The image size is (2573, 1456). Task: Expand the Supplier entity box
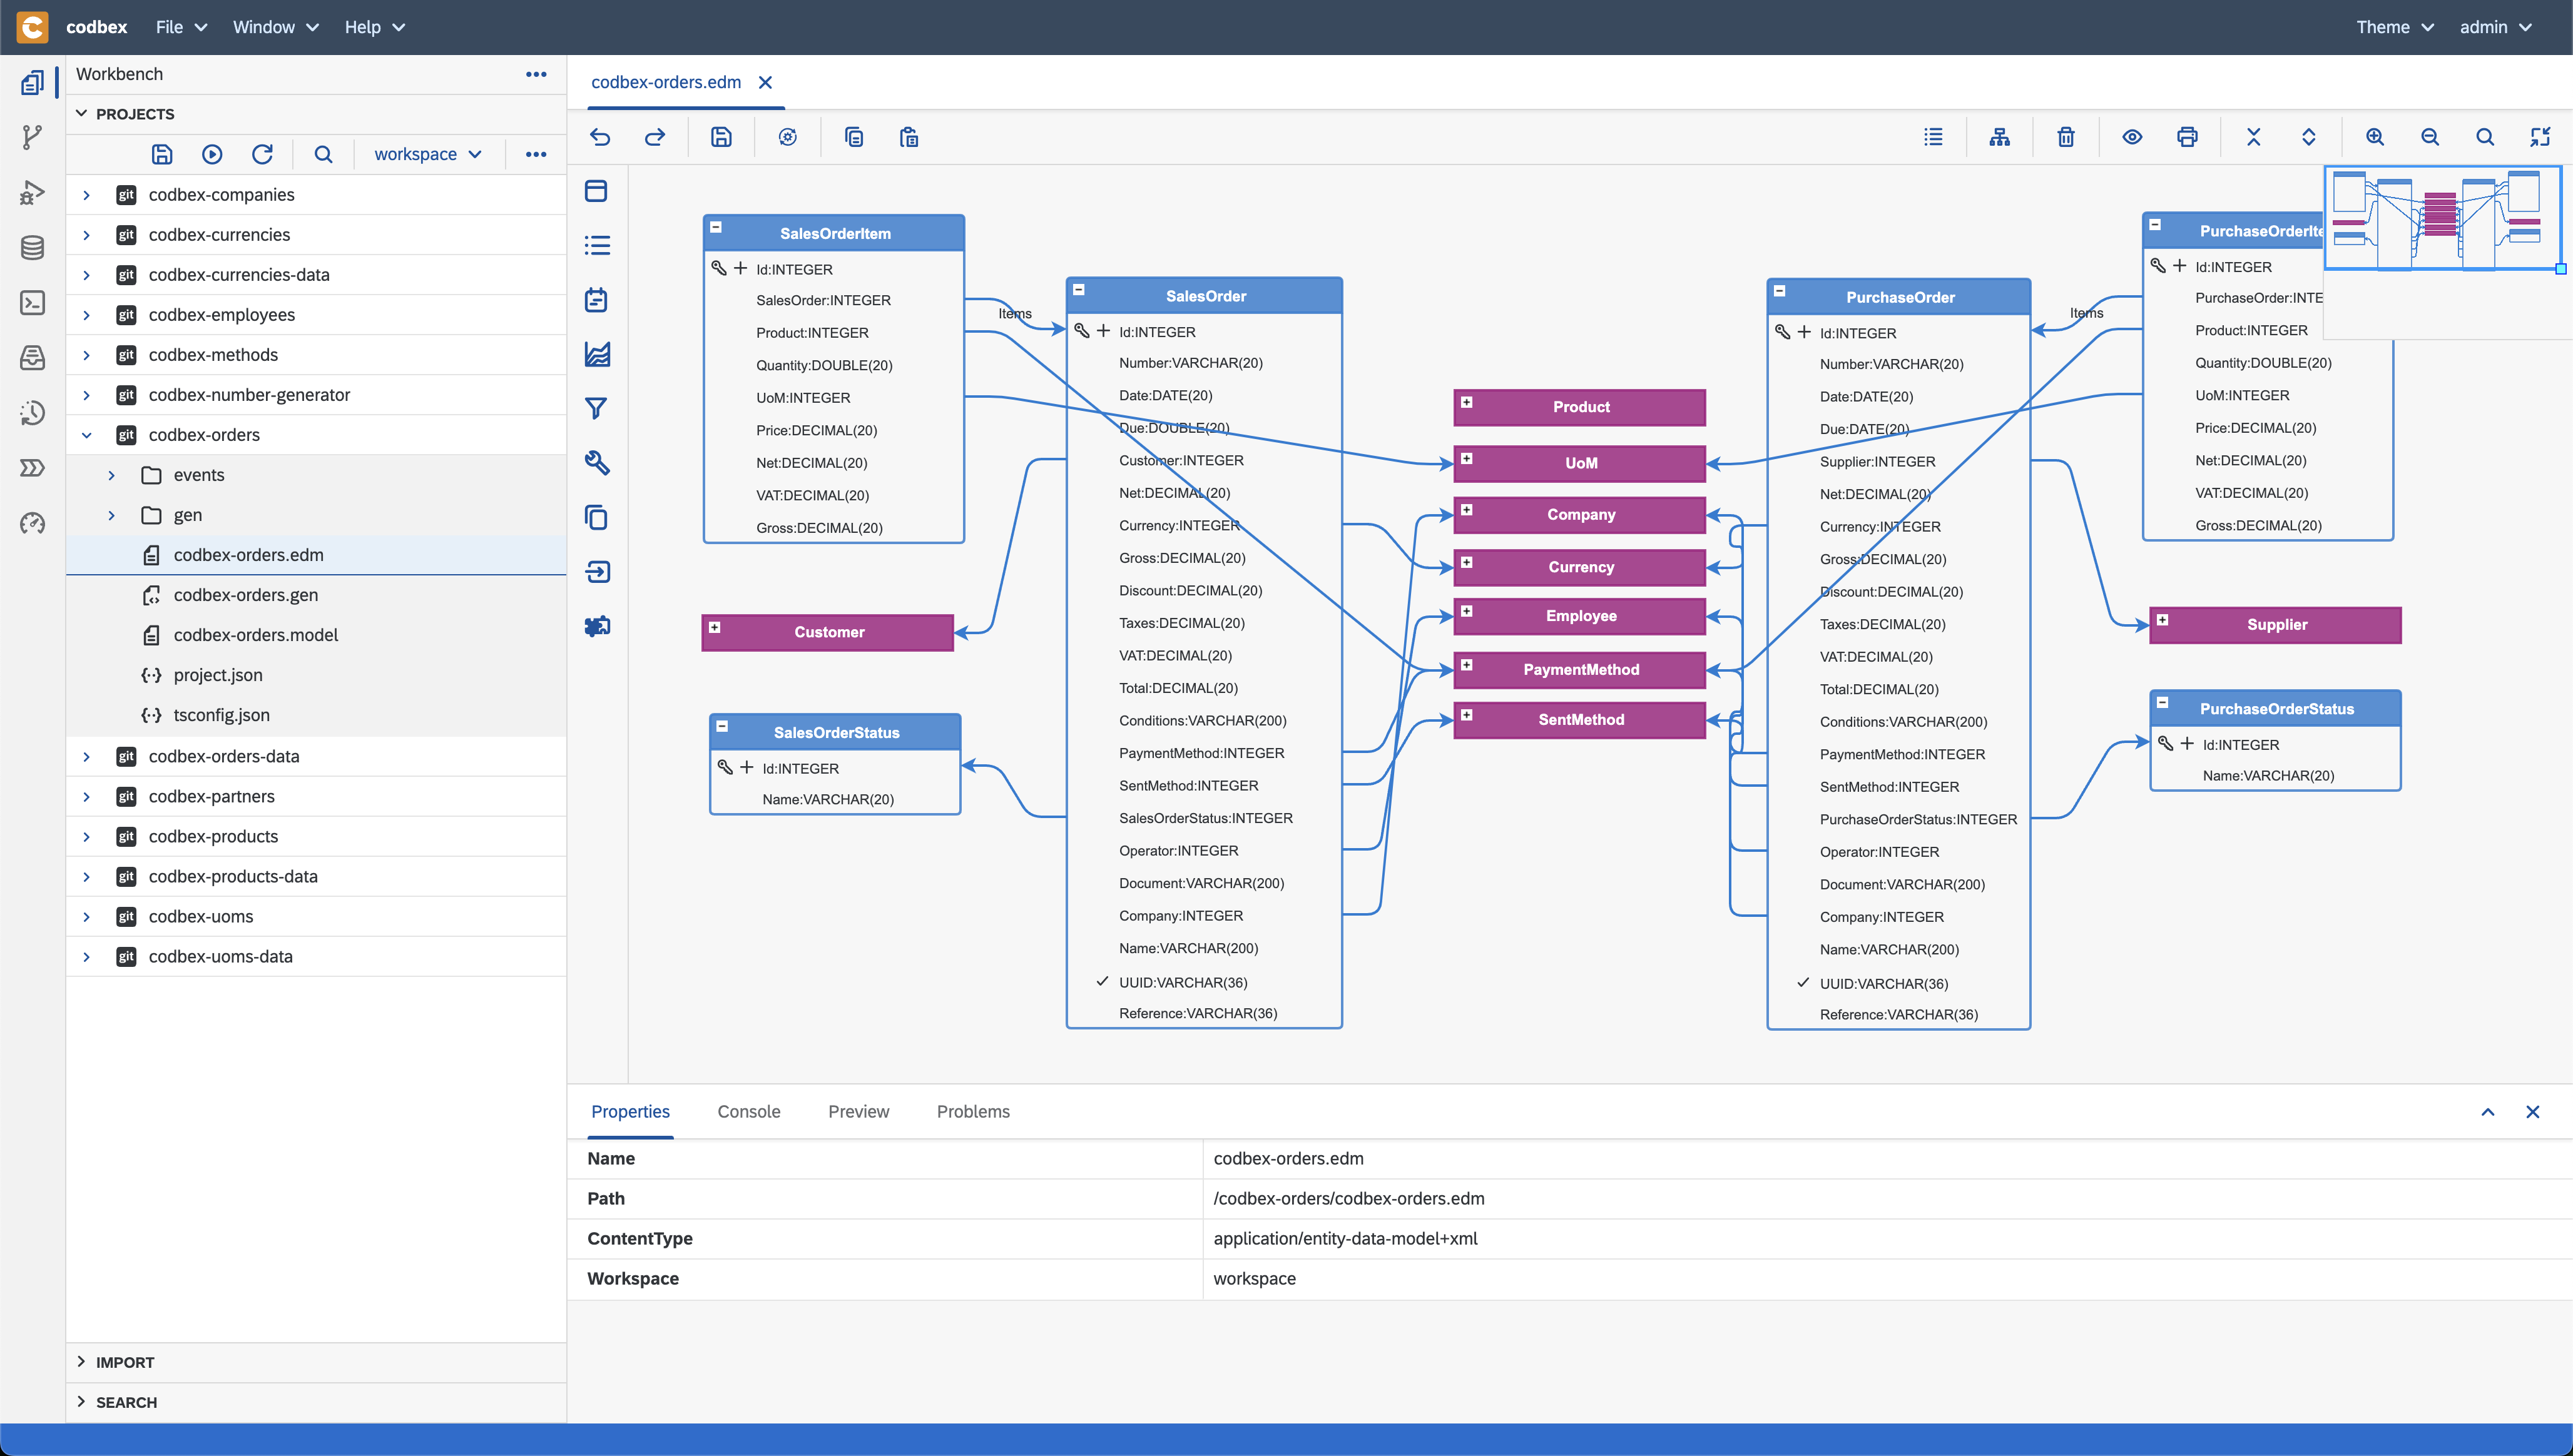pos(2163,620)
